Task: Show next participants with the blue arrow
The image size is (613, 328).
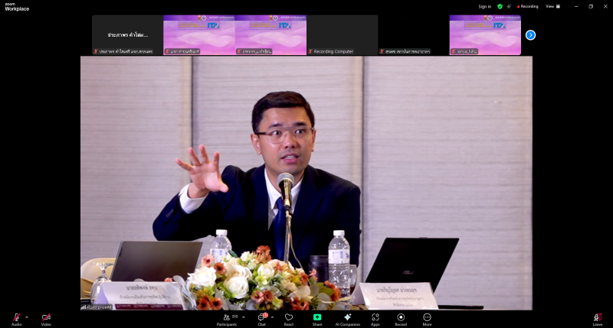Action: pyautogui.click(x=530, y=35)
